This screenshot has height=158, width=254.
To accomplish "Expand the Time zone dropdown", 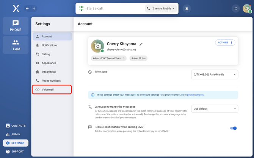I will tap(214, 74).
